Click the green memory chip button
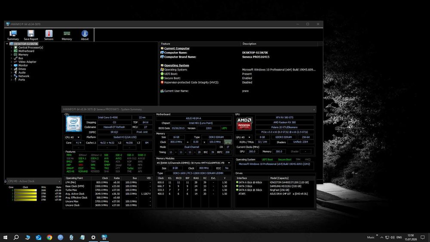 pyautogui.click(x=228, y=142)
